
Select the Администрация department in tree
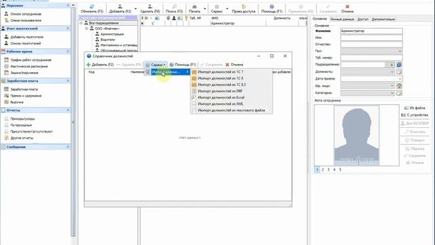pos(112,34)
